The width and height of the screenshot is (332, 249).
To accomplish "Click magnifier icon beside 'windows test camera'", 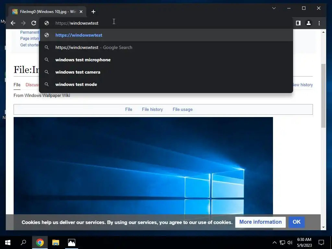I will click(x=47, y=72).
